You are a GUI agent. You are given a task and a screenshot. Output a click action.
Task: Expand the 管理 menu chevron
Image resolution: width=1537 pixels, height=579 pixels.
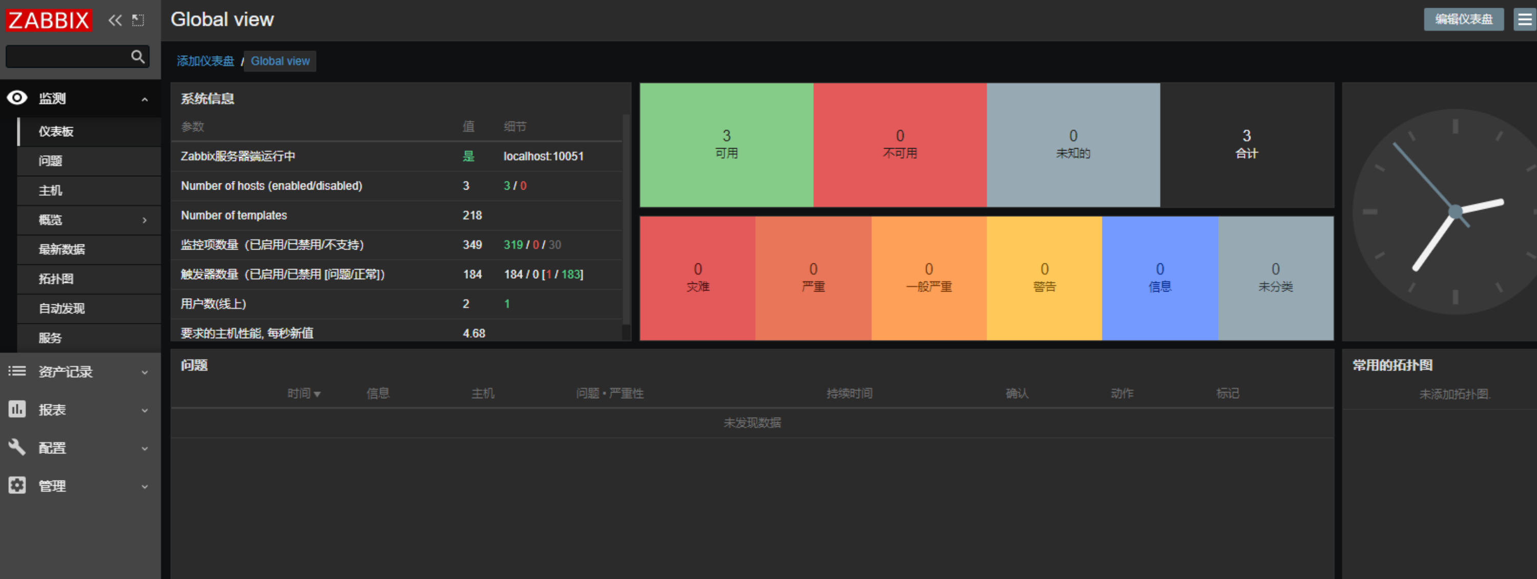(x=145, y=486)
